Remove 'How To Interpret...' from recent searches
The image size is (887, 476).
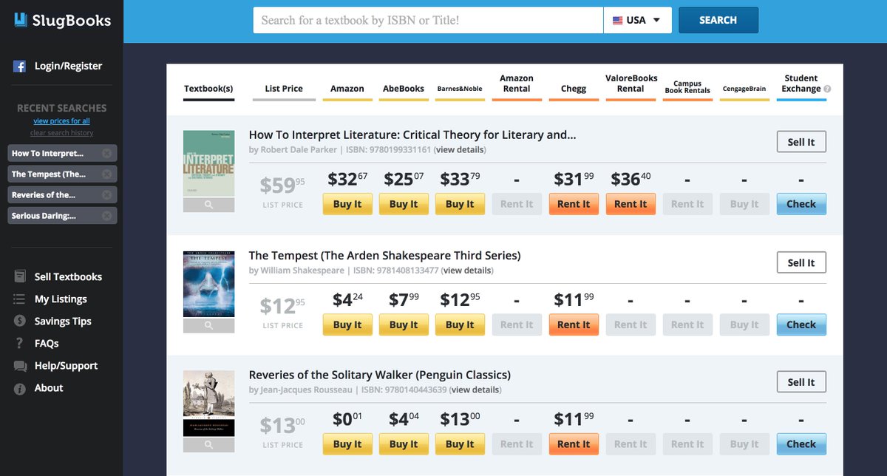106,154
